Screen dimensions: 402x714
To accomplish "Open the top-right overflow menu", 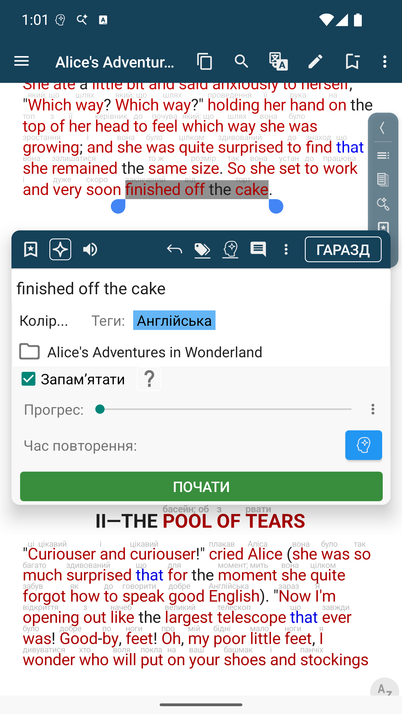I will click(385, 61).
